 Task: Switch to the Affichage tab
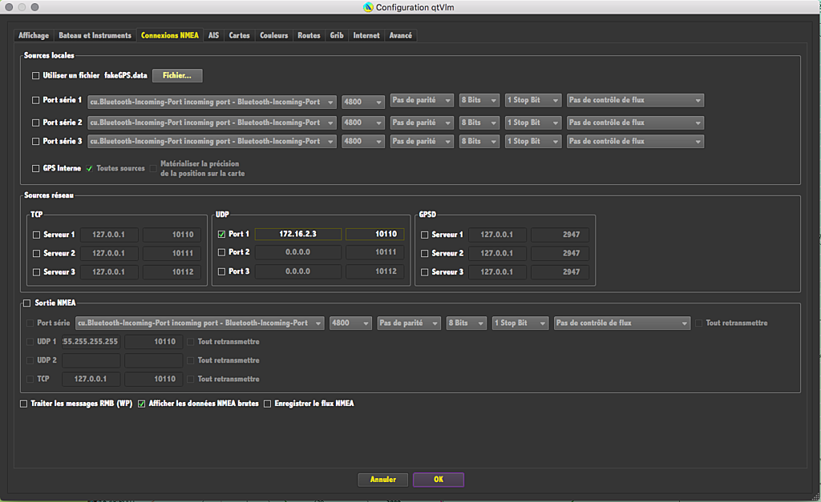34,35
